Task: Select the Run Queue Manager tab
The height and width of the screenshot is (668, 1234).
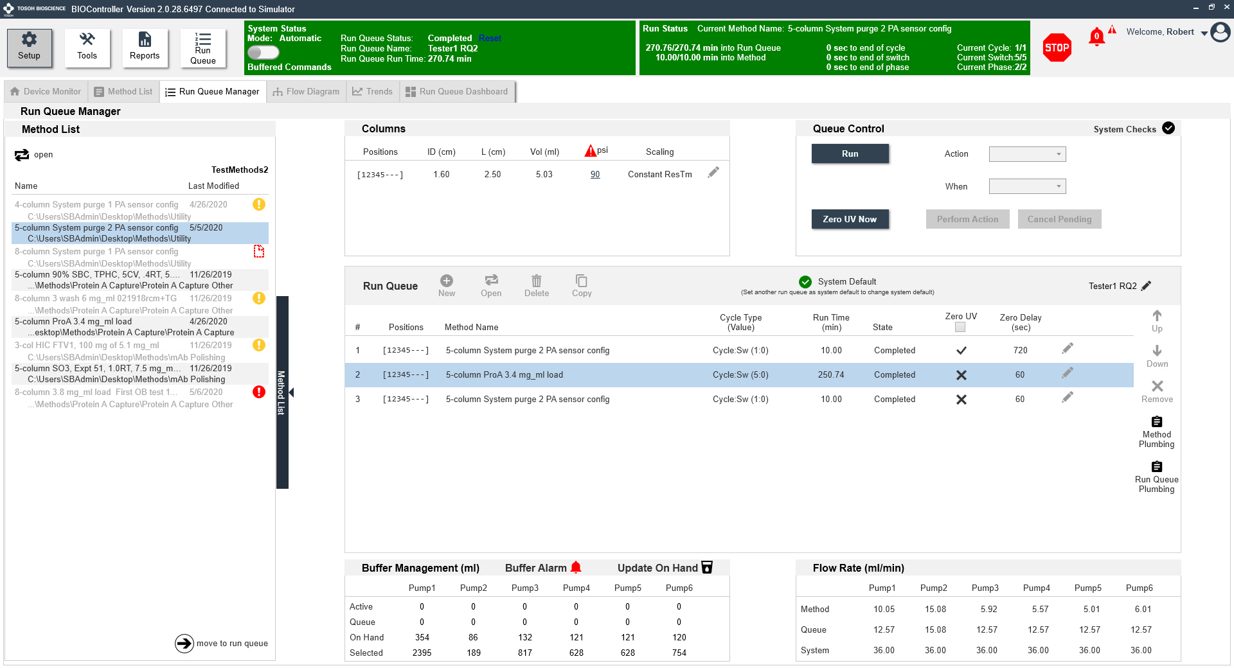Action: tap(213, 92)
